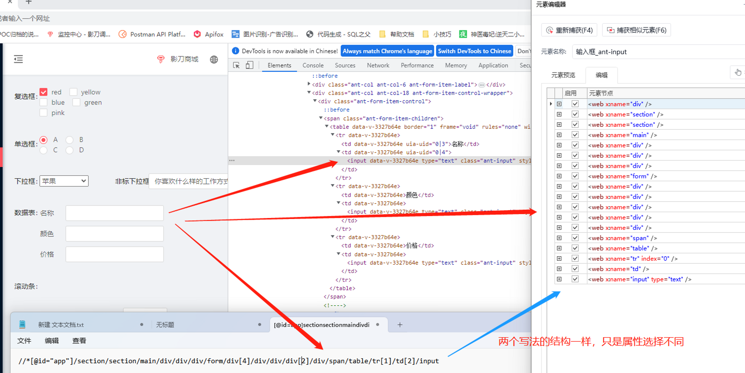Collapse the span ant-form-item-children DOM node

coord(321,118)
